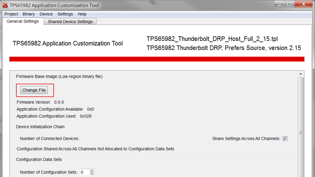315x177 pixels.
Task: Close the Application Customization Tool window
Action: [x=303, y=4]
